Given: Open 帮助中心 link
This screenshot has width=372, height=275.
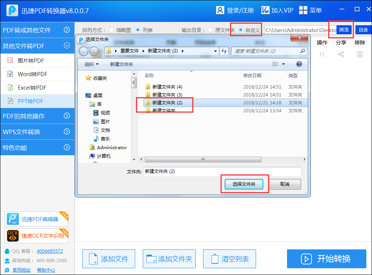Looking at the screenshot, I should tap(46, 270).
